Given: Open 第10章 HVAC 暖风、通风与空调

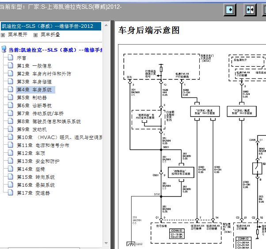Looking at the screenshot, I should tap(59, 137).
